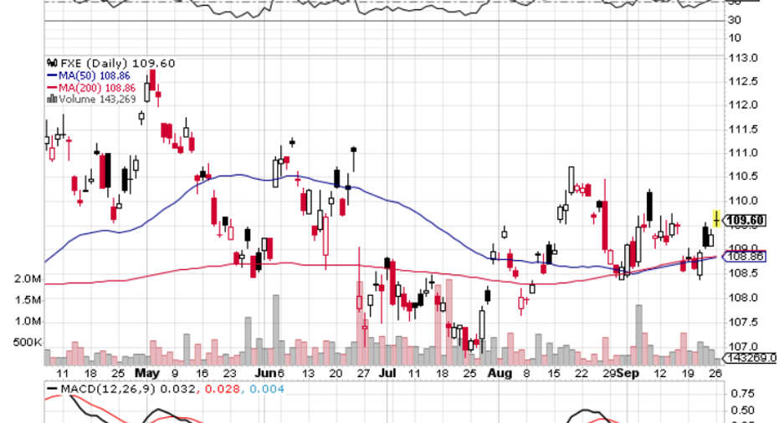Click the candlestick icon beside FXE (Daily)
This screenshot has width=779, height=423.
tap(52, 63)
